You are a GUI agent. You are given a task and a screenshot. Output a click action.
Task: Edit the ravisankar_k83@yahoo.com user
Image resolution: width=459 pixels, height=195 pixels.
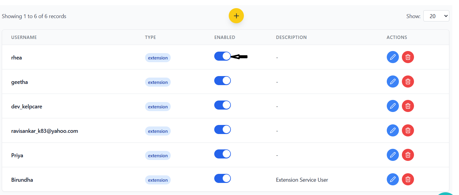point(393,130)
